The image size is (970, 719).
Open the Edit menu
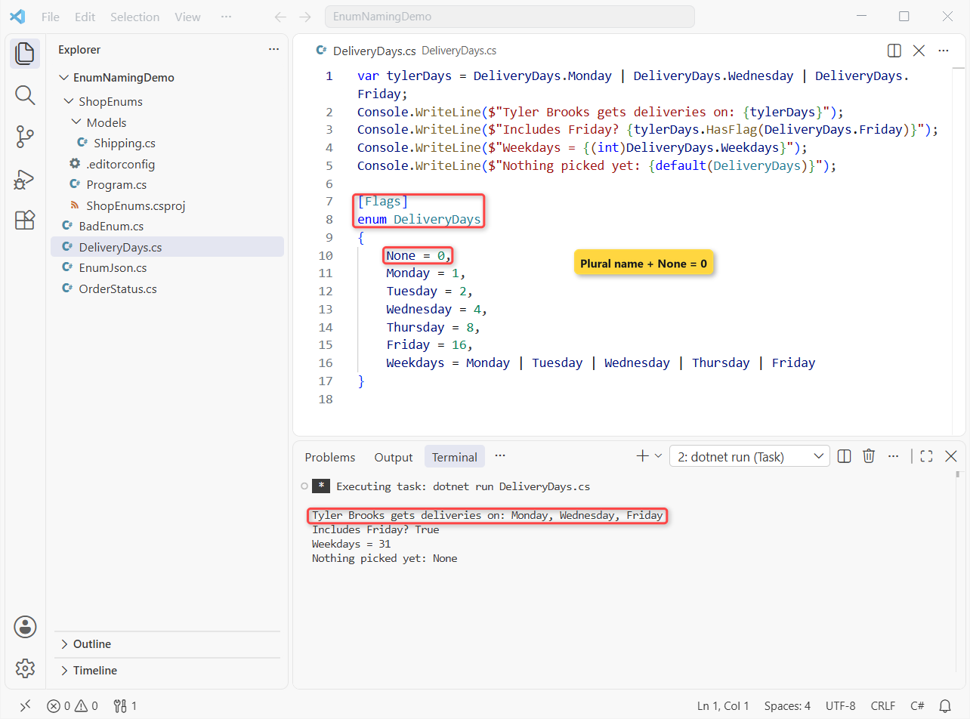click(85, 17)
